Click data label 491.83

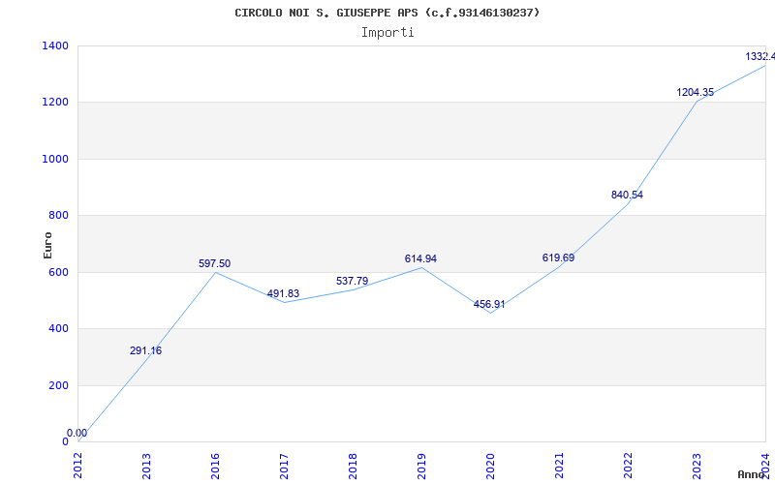tap(283, 294)
